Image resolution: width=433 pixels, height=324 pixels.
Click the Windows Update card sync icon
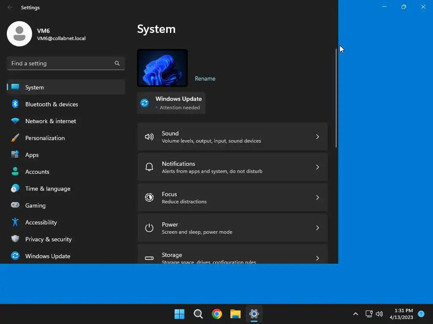click(145, 103)
